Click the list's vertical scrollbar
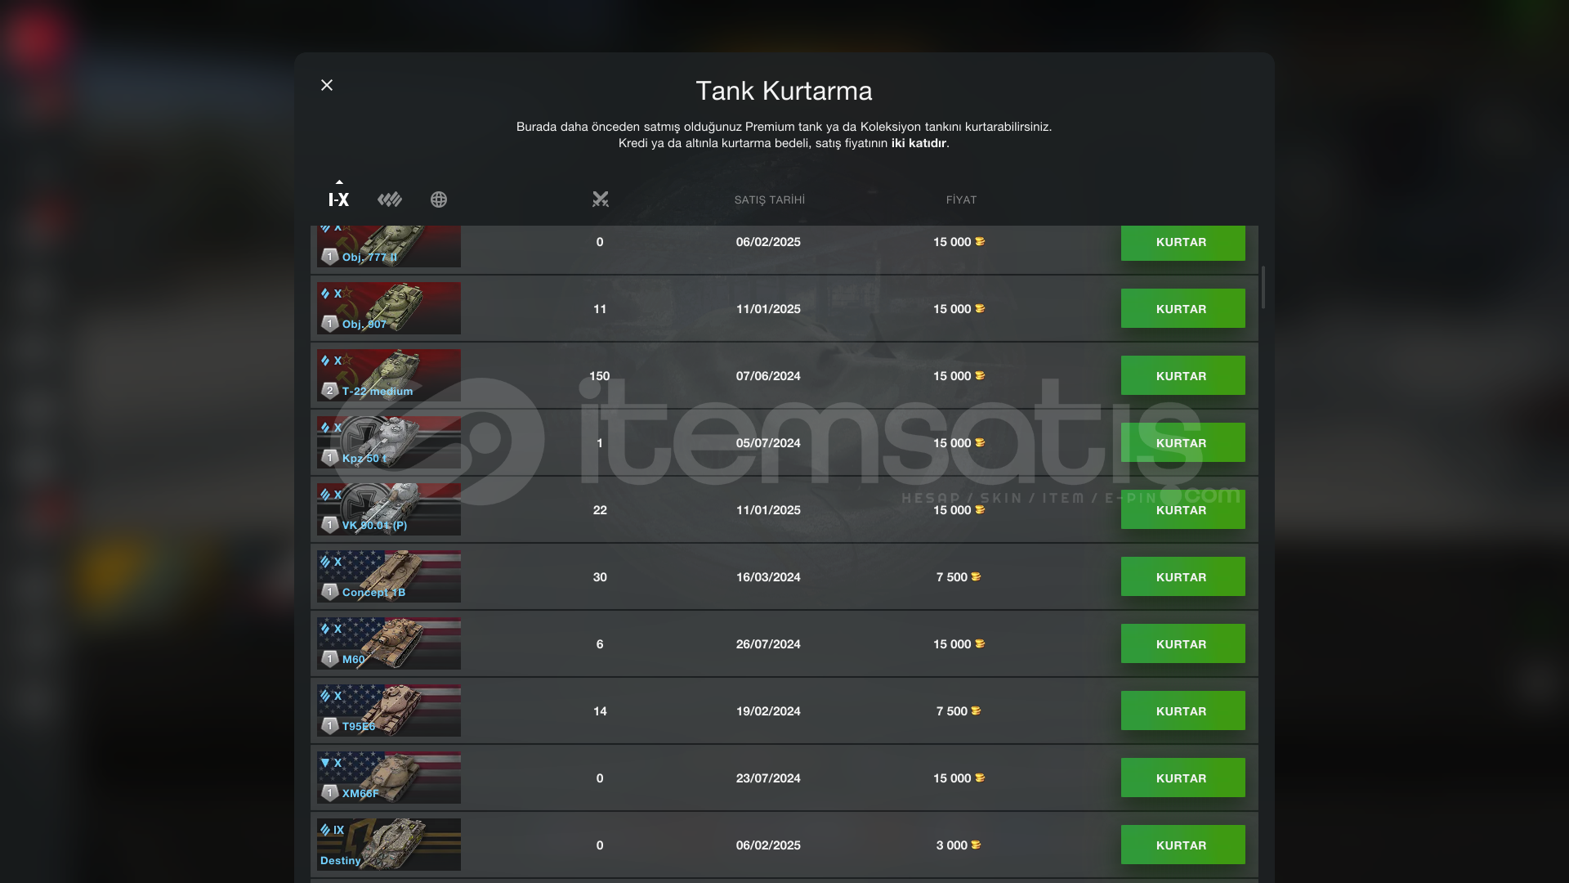Screen dimensions: 1569x883 click(1263, 287)
